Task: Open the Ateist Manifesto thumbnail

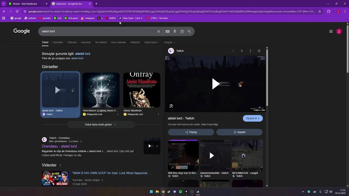Action: point(142,90)
